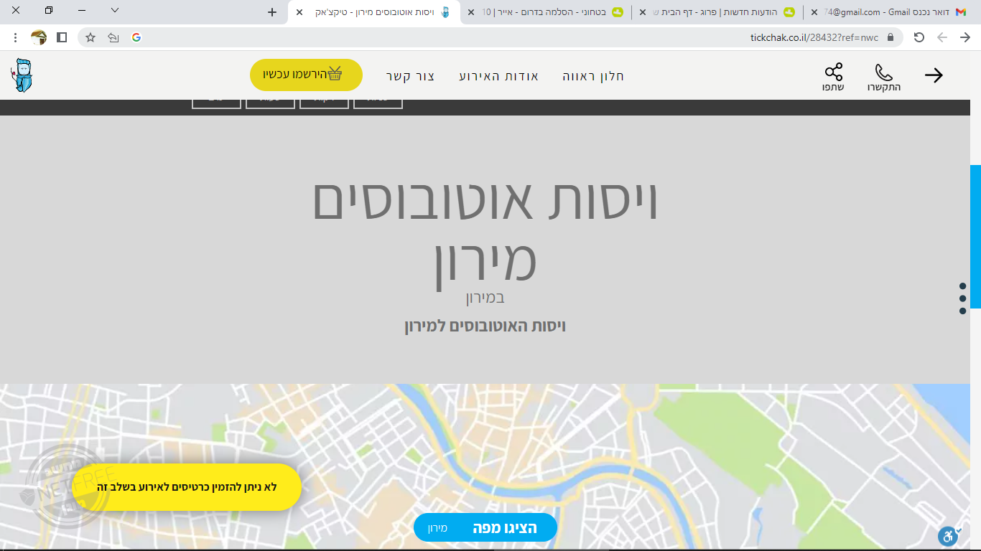Select the top section navigation dot
981x551 pixels.
[963, 286]
